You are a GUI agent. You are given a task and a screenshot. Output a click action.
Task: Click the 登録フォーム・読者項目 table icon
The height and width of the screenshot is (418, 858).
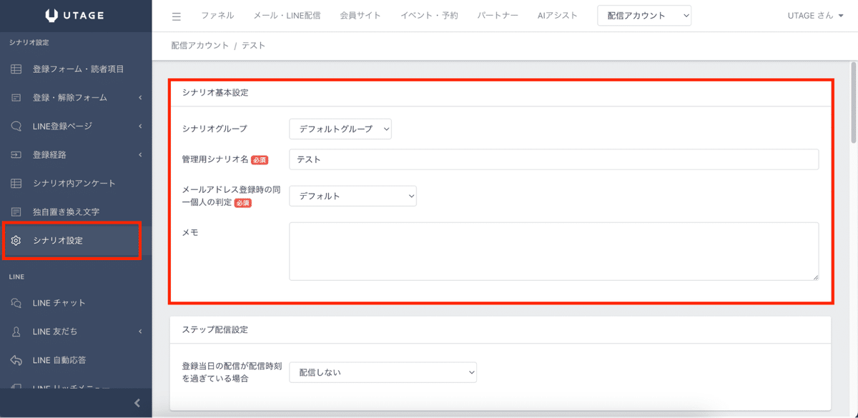[x=16, y=69]
